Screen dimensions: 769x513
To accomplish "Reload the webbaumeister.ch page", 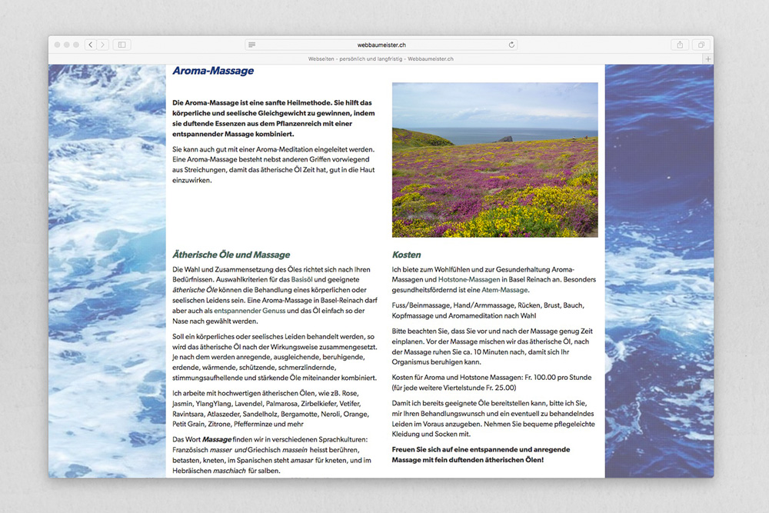I will click(x=511, y=45).
